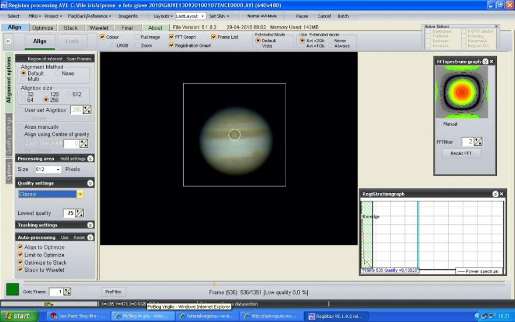Viewport: 515px width, 322px height.
Task: Open RegiStax V5.1.9.2 taskbar item
Action: pos(336,316)
